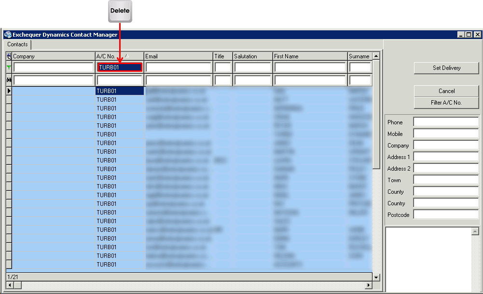Click into the Phone input field

pyautogui.click(x=446, y=122)
